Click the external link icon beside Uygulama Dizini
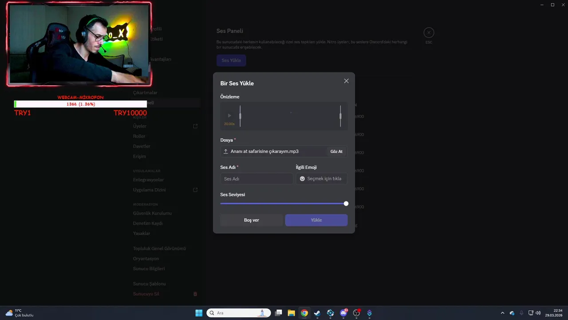 click(195, 190)
